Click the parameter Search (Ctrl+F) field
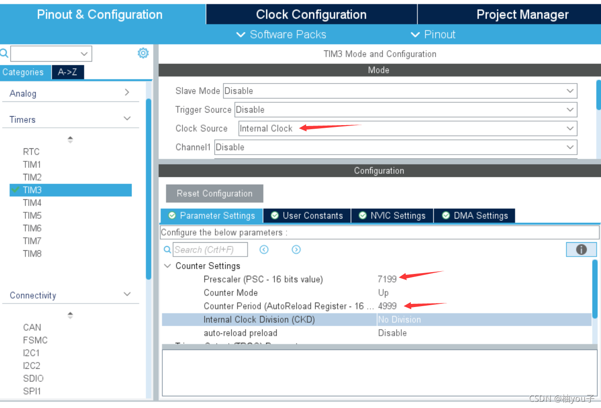 210,250
